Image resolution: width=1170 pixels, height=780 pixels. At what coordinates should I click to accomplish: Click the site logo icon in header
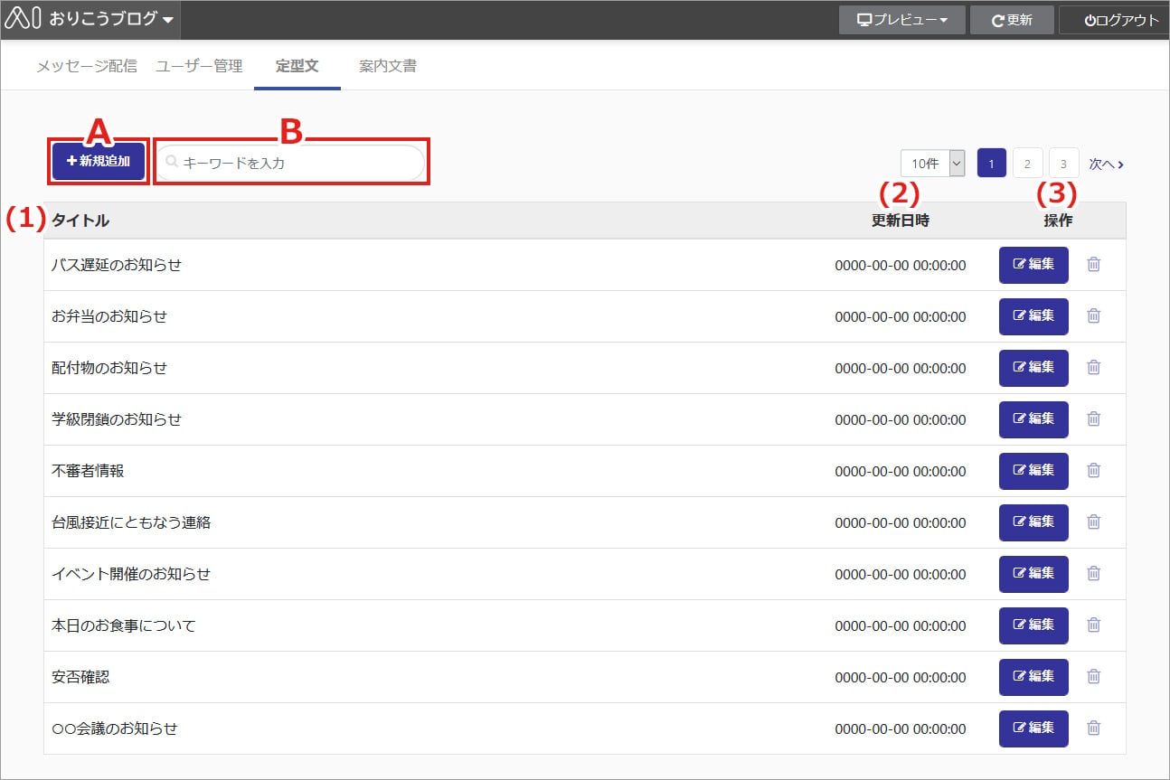click(x=23, y=19)
